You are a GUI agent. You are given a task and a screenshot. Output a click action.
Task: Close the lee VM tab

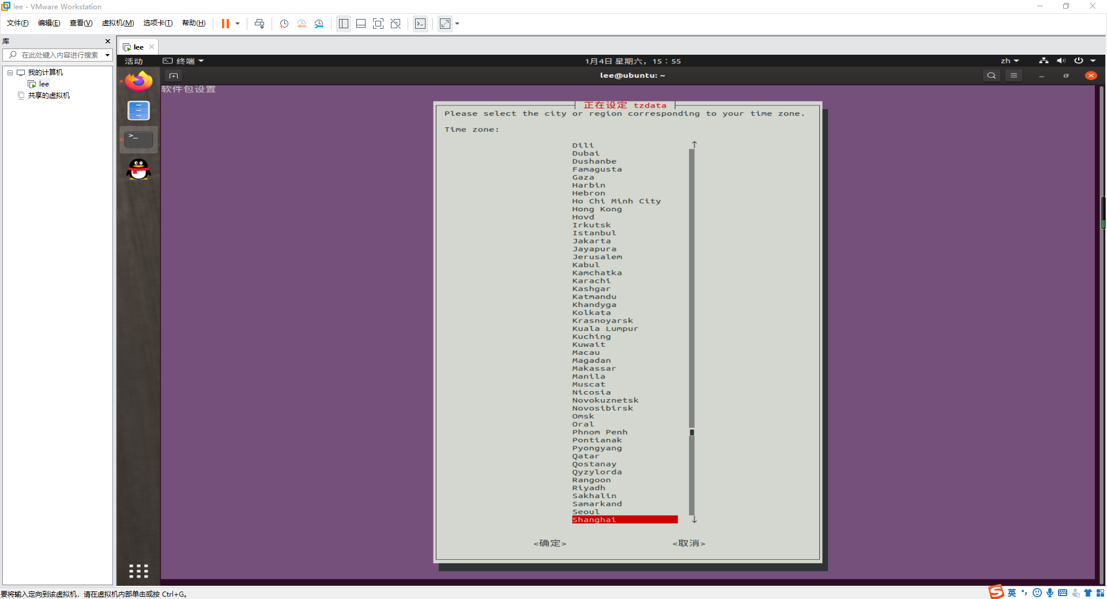pyautogui.click(x=152, y=47)
